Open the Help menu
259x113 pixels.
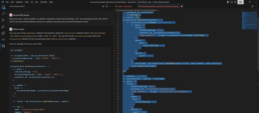coord(51,2)
